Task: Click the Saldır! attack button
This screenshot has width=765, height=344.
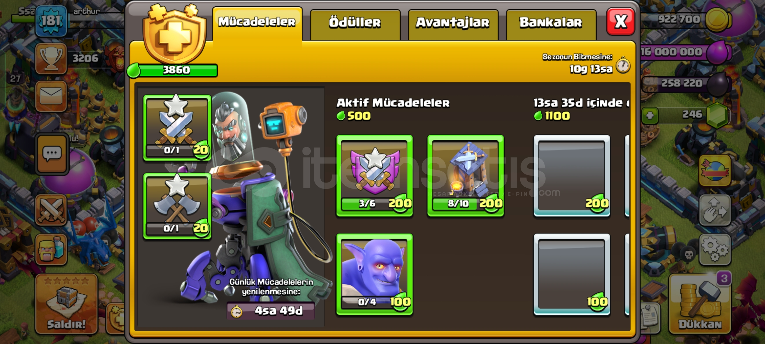Action: pos(66,304)
